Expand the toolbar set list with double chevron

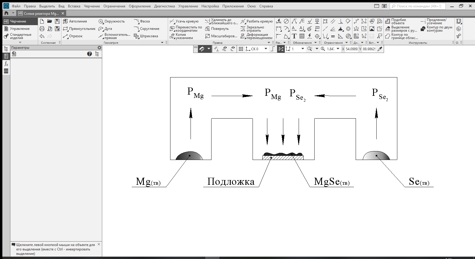point(20,42)
